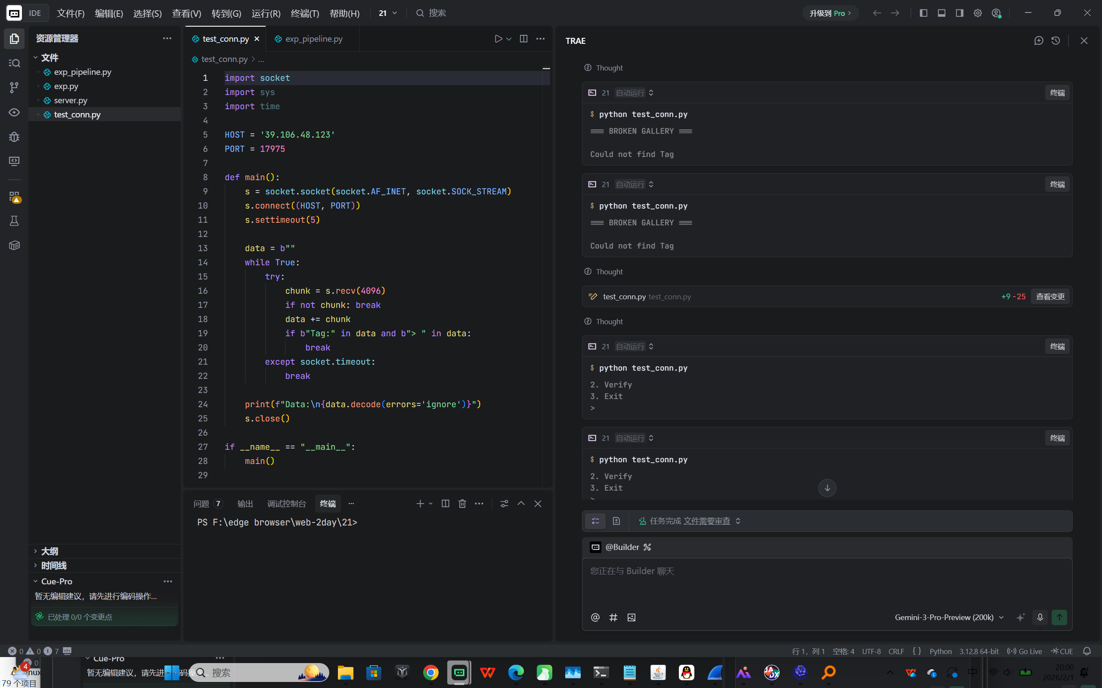1102x688 pixels.
Task: Switch to the exp_pipeline.py editor tab
Action: 313,39
